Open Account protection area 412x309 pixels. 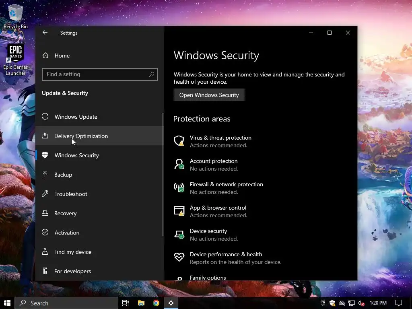click(214, 165)
